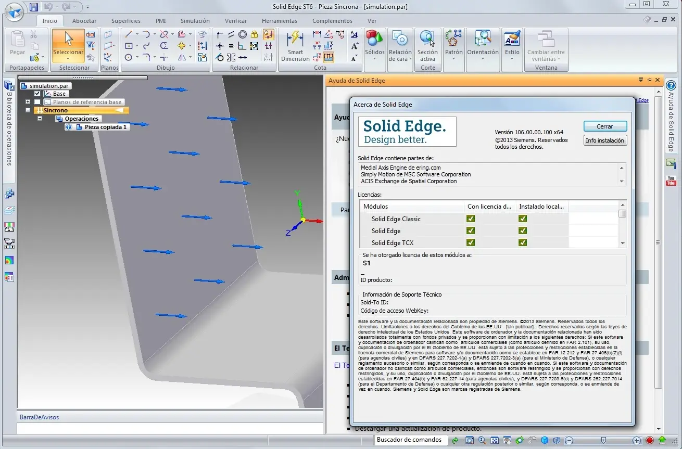Screen dimensions: 682x449
Task: Open the Patrón dropdown arrow
Action: (454, 58)
